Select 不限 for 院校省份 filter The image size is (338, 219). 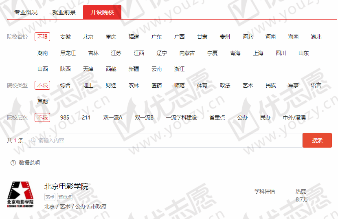(x=42, y=37)
